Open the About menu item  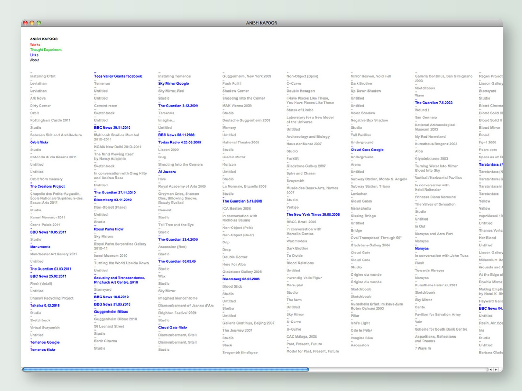point(34,60)
